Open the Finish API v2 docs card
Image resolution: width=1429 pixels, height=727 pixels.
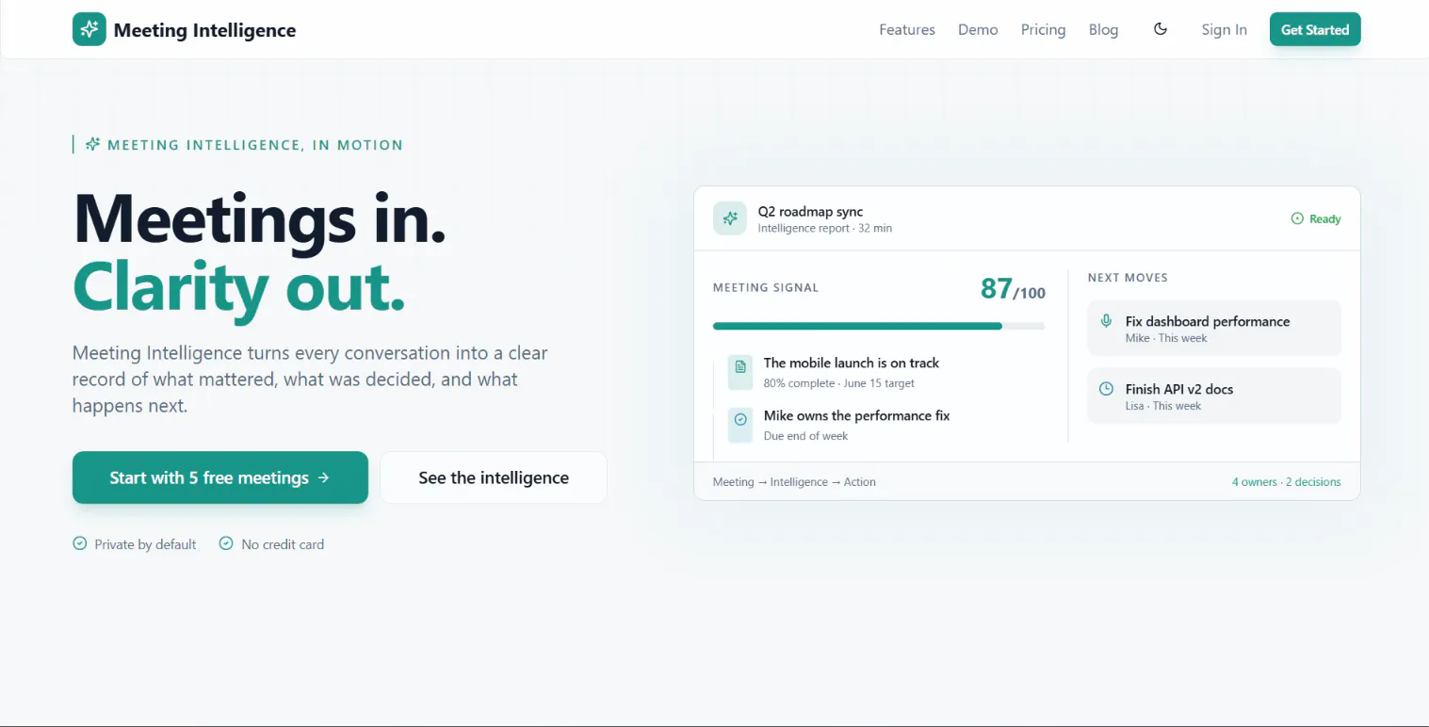(1214, 396)
